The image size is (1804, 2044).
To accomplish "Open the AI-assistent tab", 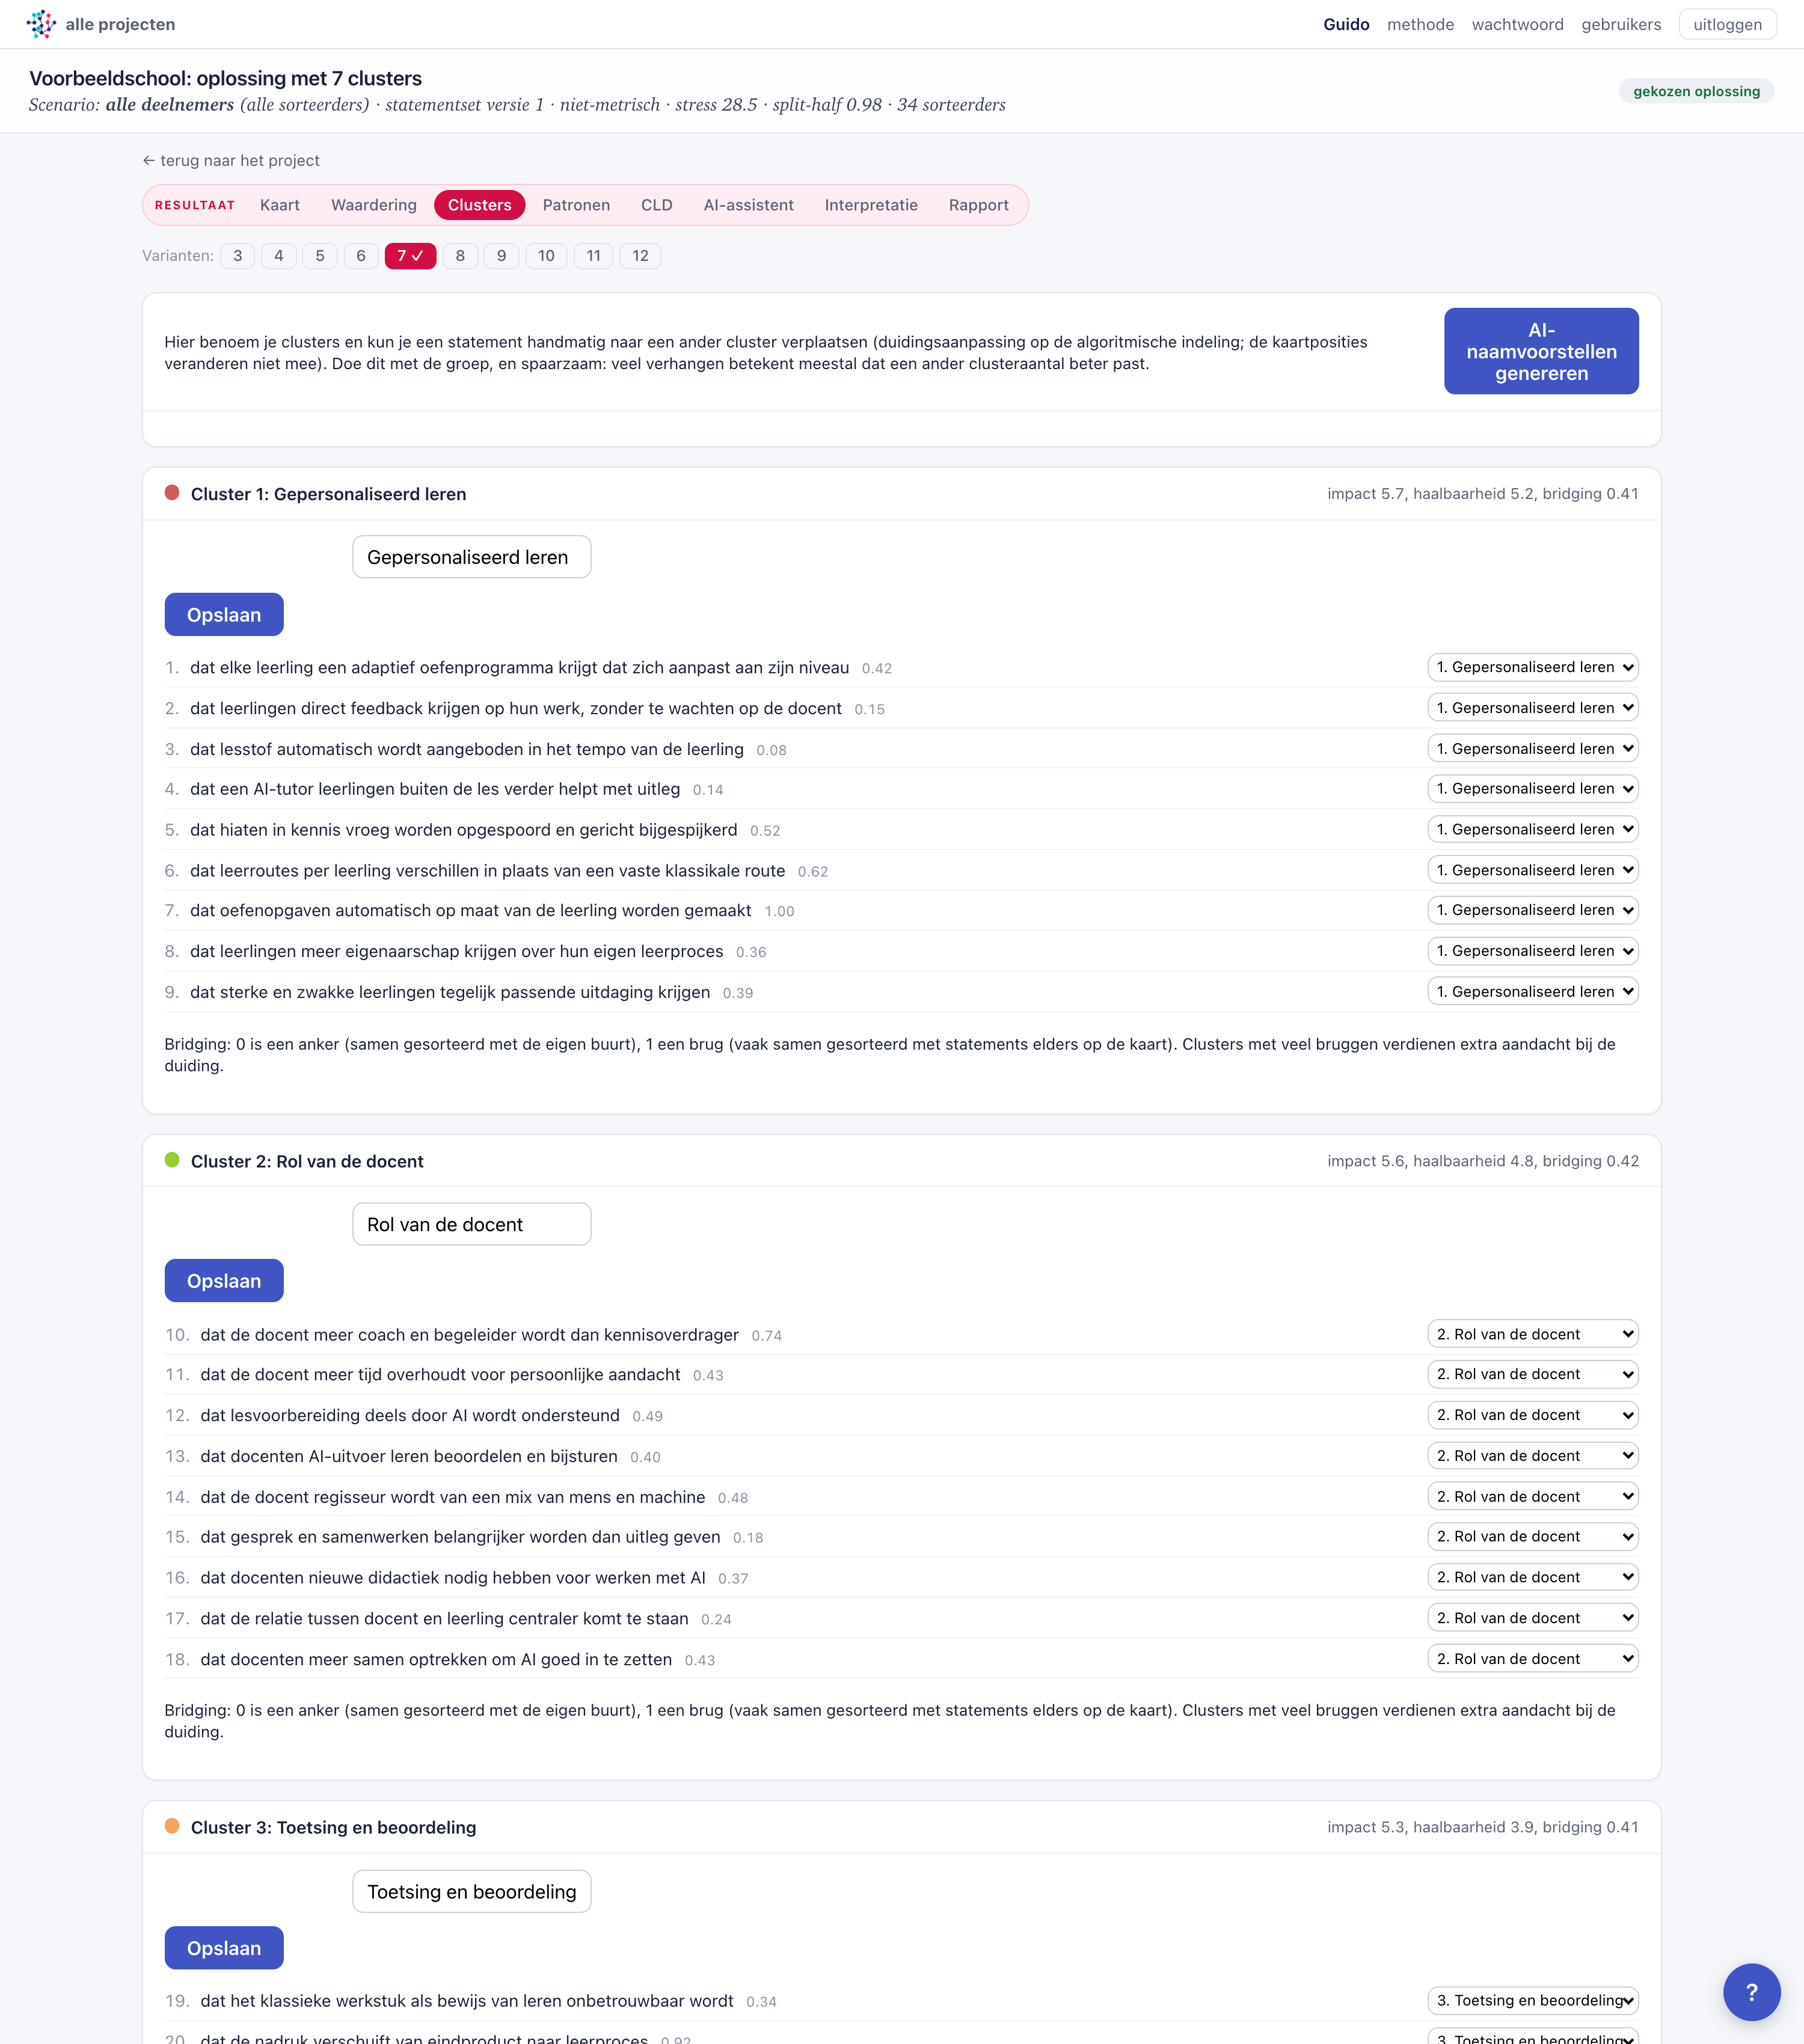I will tap(749, 205).
